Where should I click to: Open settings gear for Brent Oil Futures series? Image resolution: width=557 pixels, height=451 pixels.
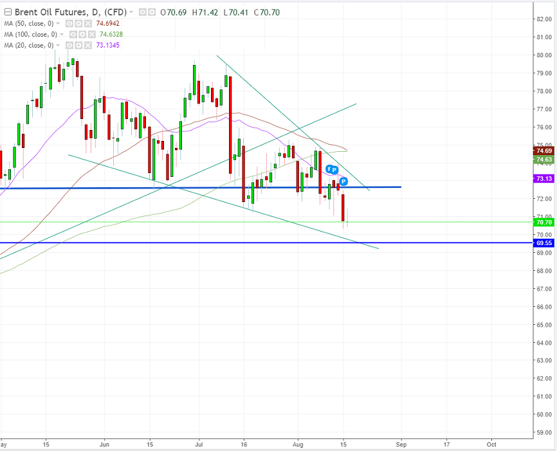[151, 12]
